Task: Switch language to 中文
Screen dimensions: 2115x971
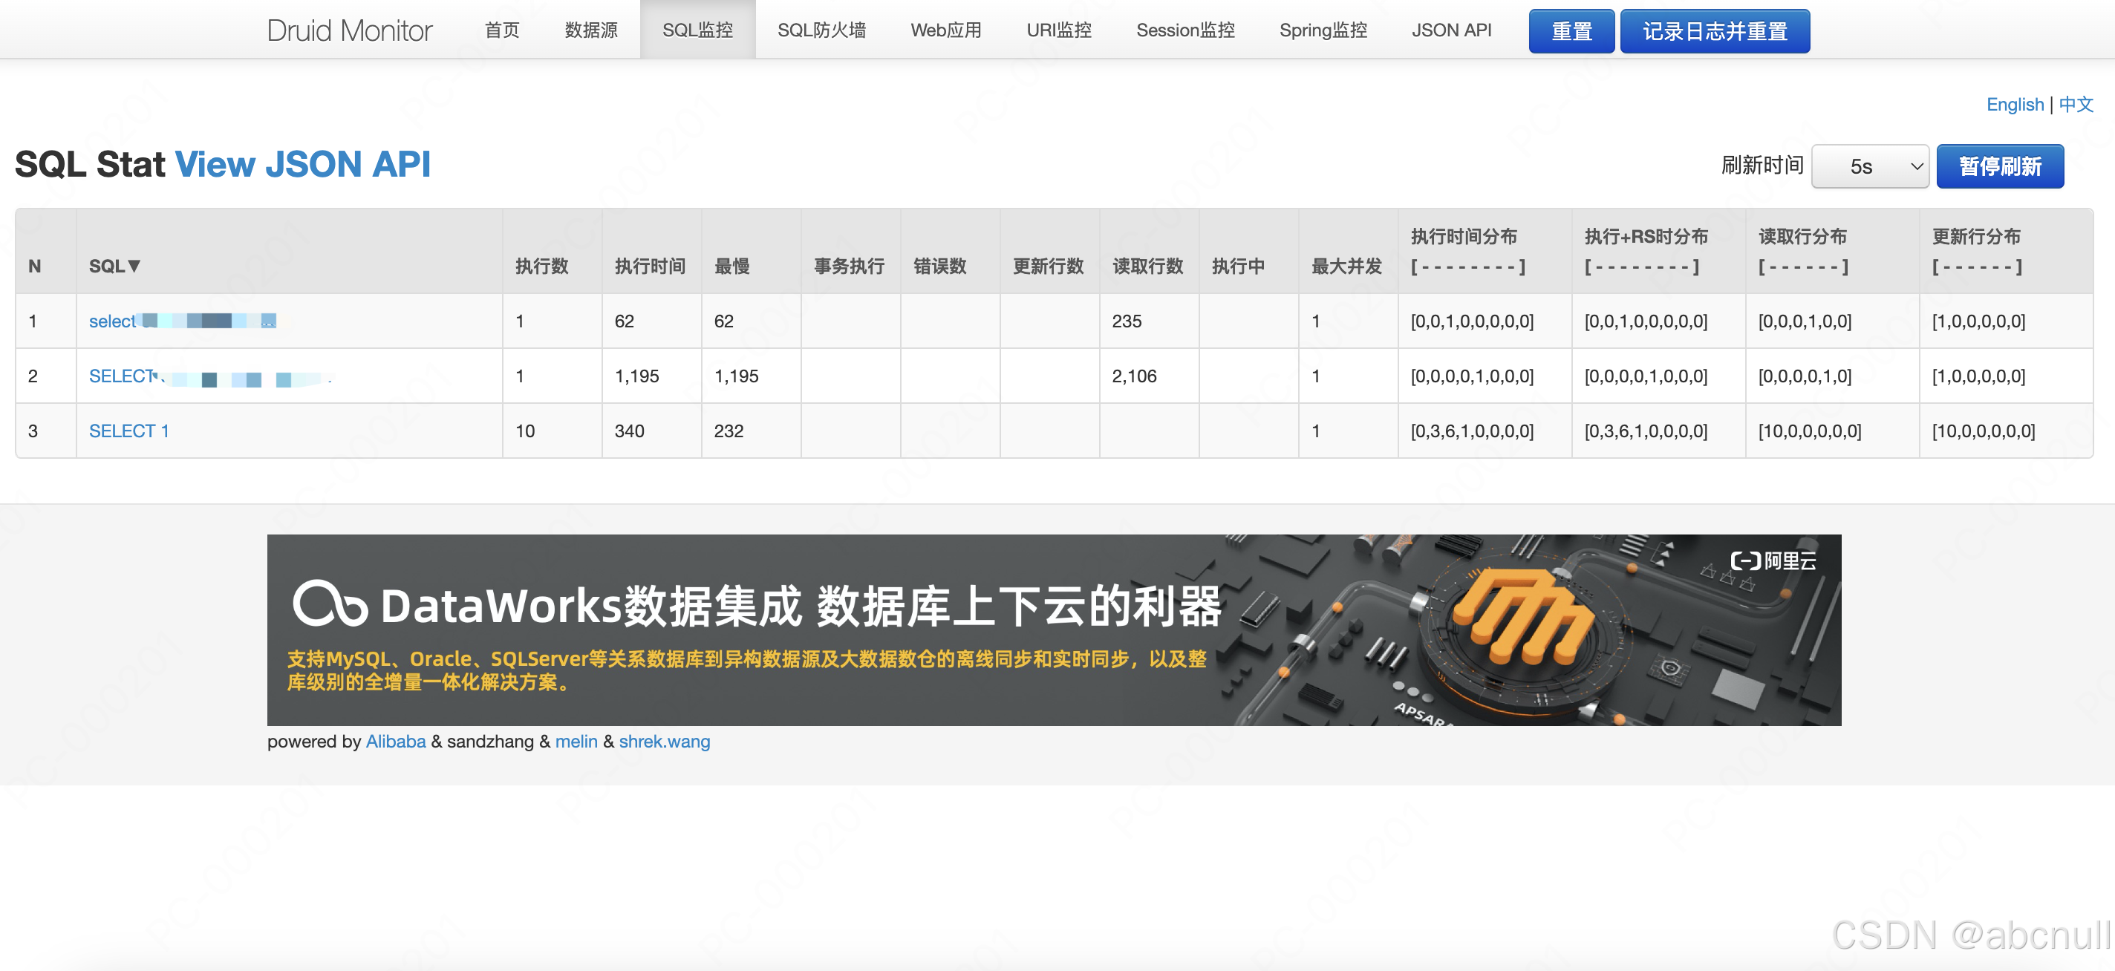Action: pyautogui.click(x=2075, y=104)
